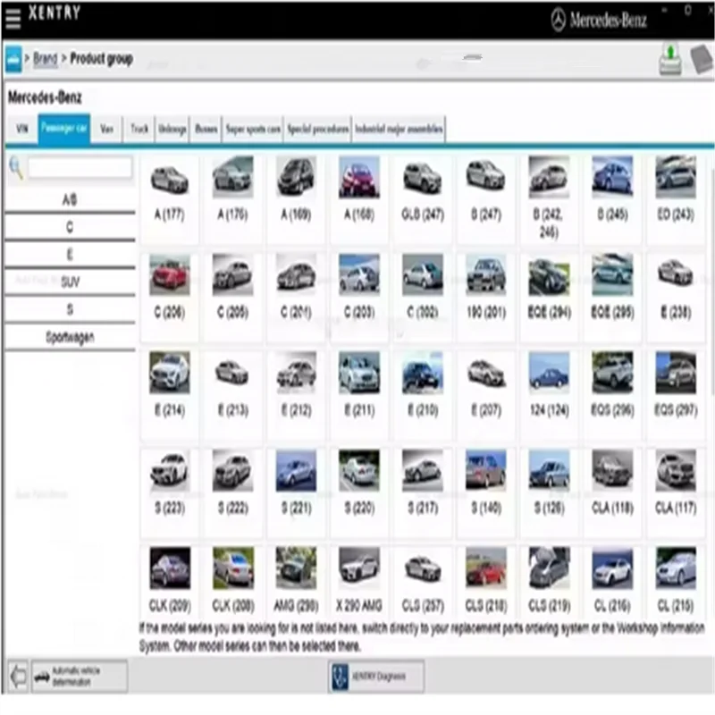Click the print icon with green arrow
Image resolution: width=715 pixels, height=715 pixels.
(669, 59)
